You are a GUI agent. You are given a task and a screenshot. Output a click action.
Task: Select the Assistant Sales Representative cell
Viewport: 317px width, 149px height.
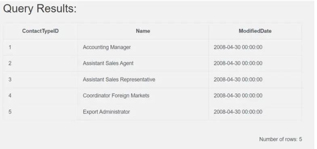[x=143, y=80]
